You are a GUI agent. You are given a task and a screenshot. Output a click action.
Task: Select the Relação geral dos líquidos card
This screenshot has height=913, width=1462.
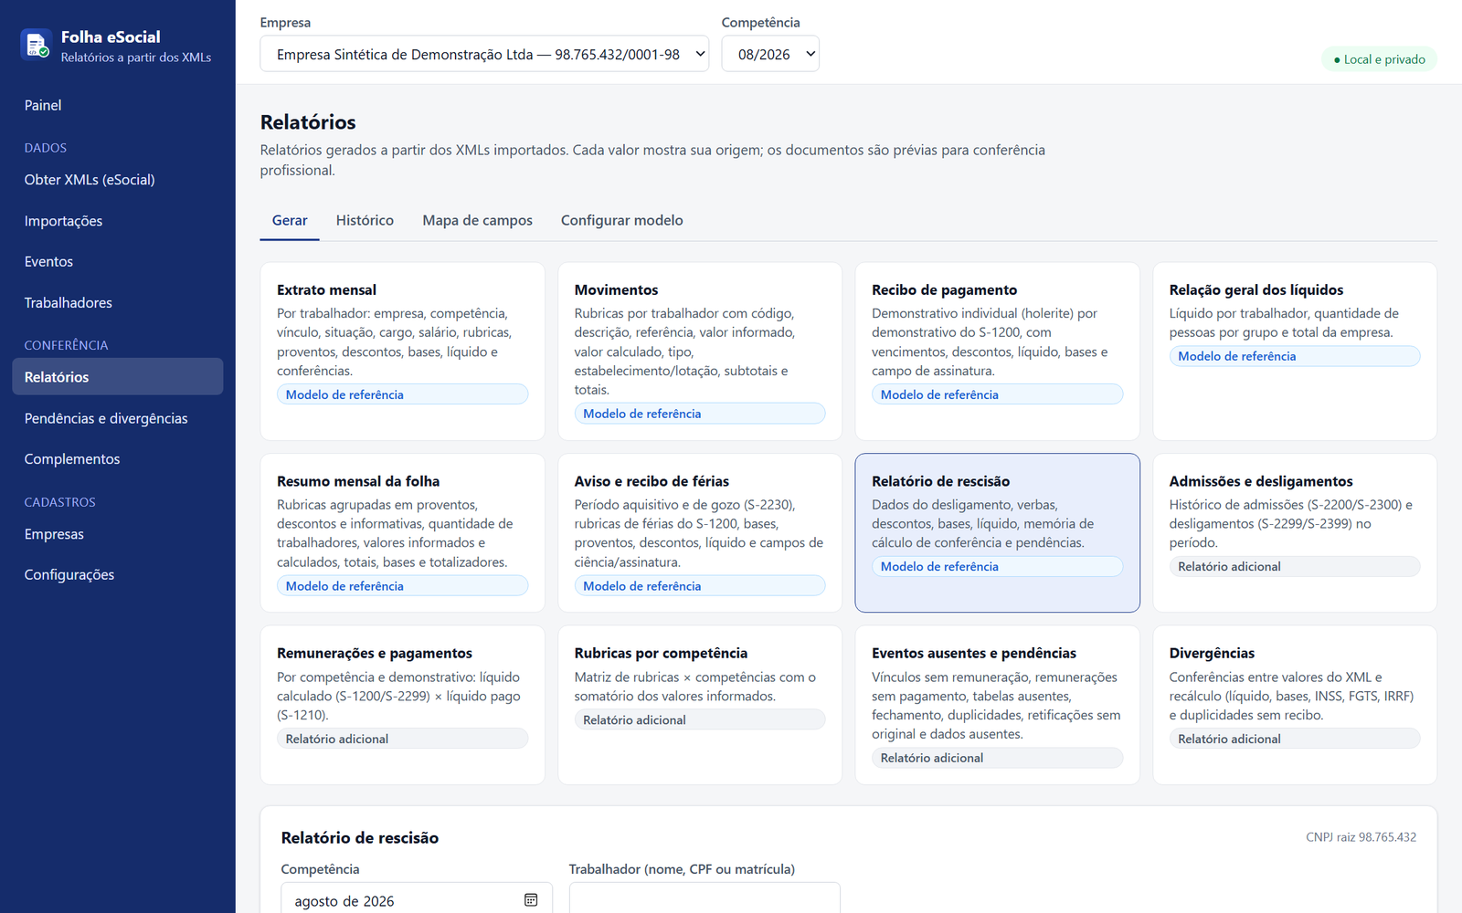tap(1295, 352)
